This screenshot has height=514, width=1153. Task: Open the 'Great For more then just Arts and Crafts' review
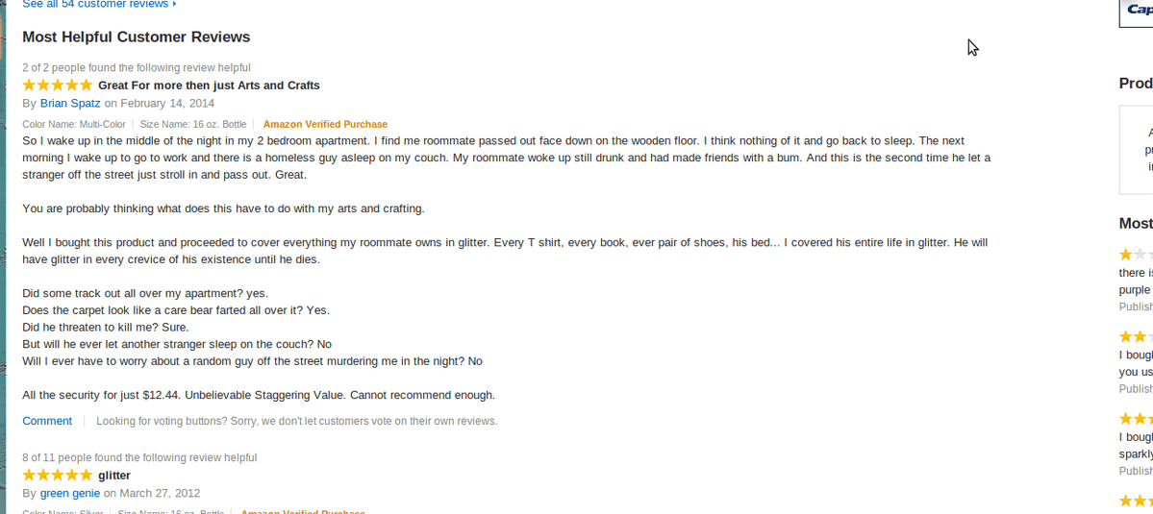pyautogui.click(x=209, y=86)
